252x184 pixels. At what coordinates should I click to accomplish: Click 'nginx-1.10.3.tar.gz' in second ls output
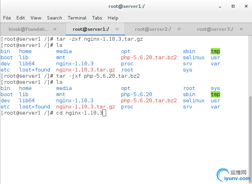(85, 107)
